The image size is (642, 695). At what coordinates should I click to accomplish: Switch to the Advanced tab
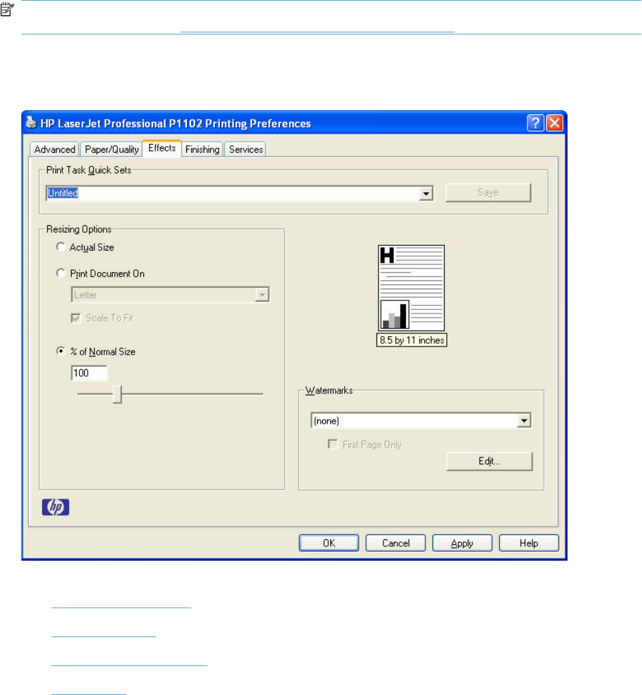coord(54,149)
